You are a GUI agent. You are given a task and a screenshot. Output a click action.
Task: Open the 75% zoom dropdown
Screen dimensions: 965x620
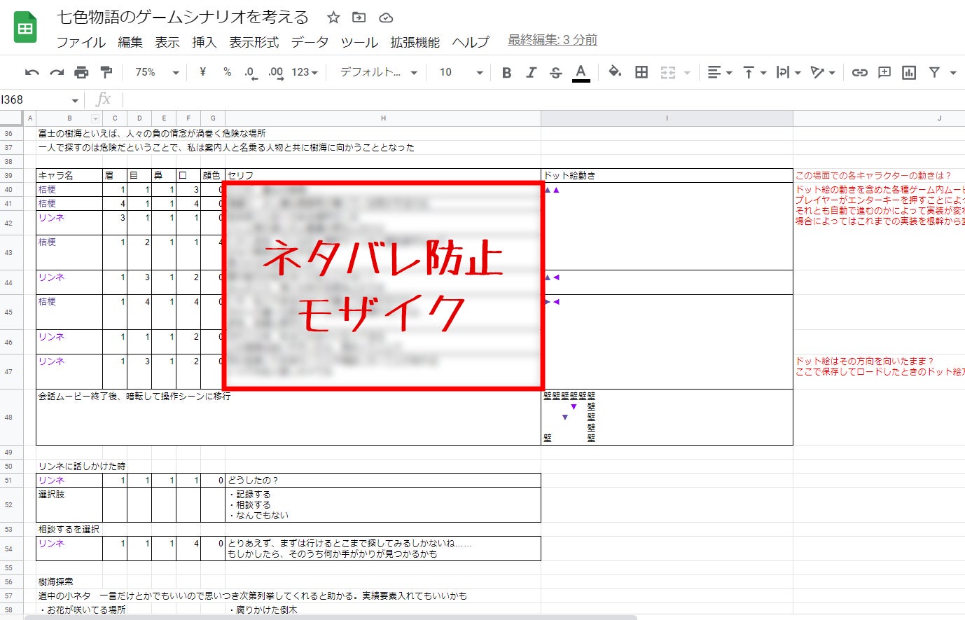(x=156, y=72)
